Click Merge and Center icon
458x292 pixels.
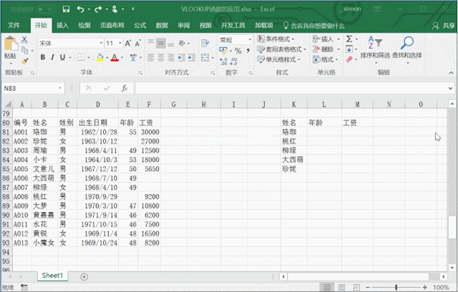(x=205, y=57)
